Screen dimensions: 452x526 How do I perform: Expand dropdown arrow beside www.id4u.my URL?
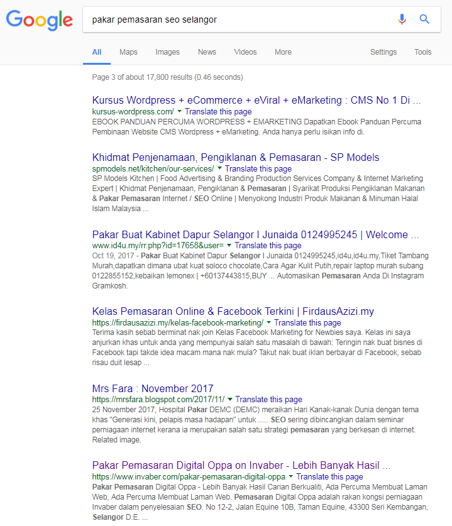point(229,245)
